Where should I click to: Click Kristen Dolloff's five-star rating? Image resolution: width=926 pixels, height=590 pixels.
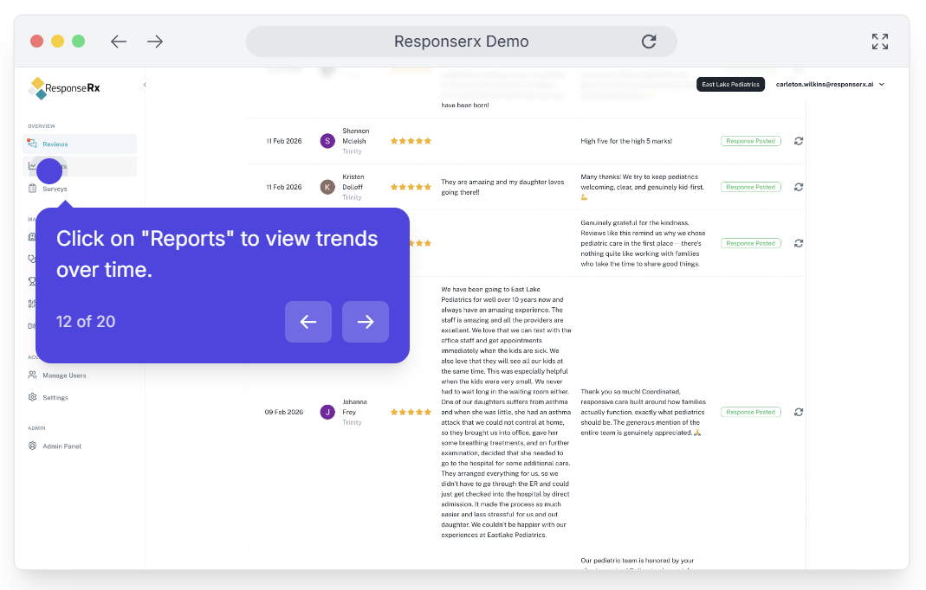411,187
